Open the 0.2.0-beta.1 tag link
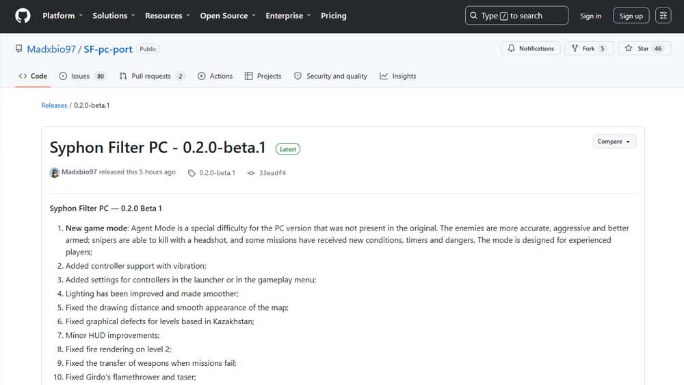 (218, 173)
